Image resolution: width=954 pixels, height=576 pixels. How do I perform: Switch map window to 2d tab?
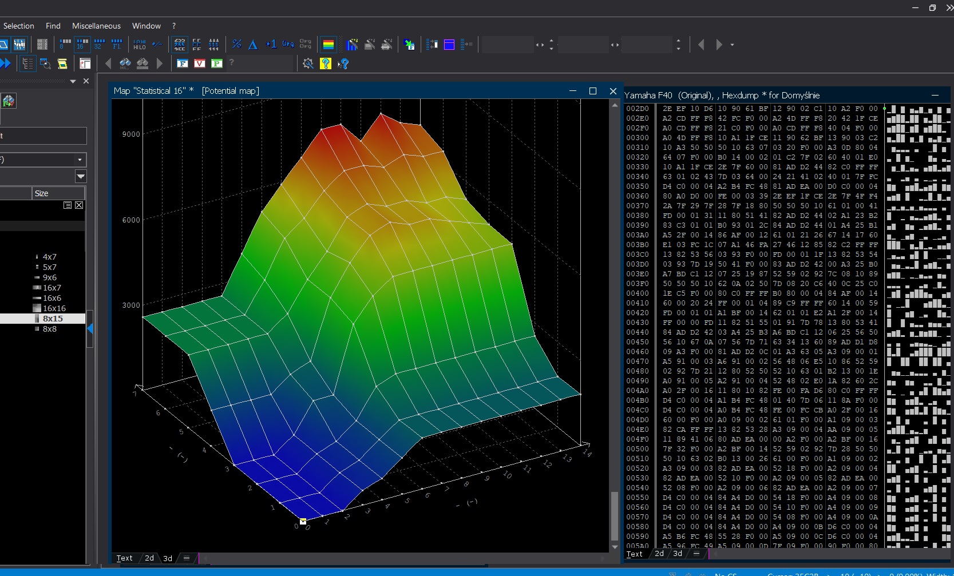pyautogui.click(x=149, y=558)
